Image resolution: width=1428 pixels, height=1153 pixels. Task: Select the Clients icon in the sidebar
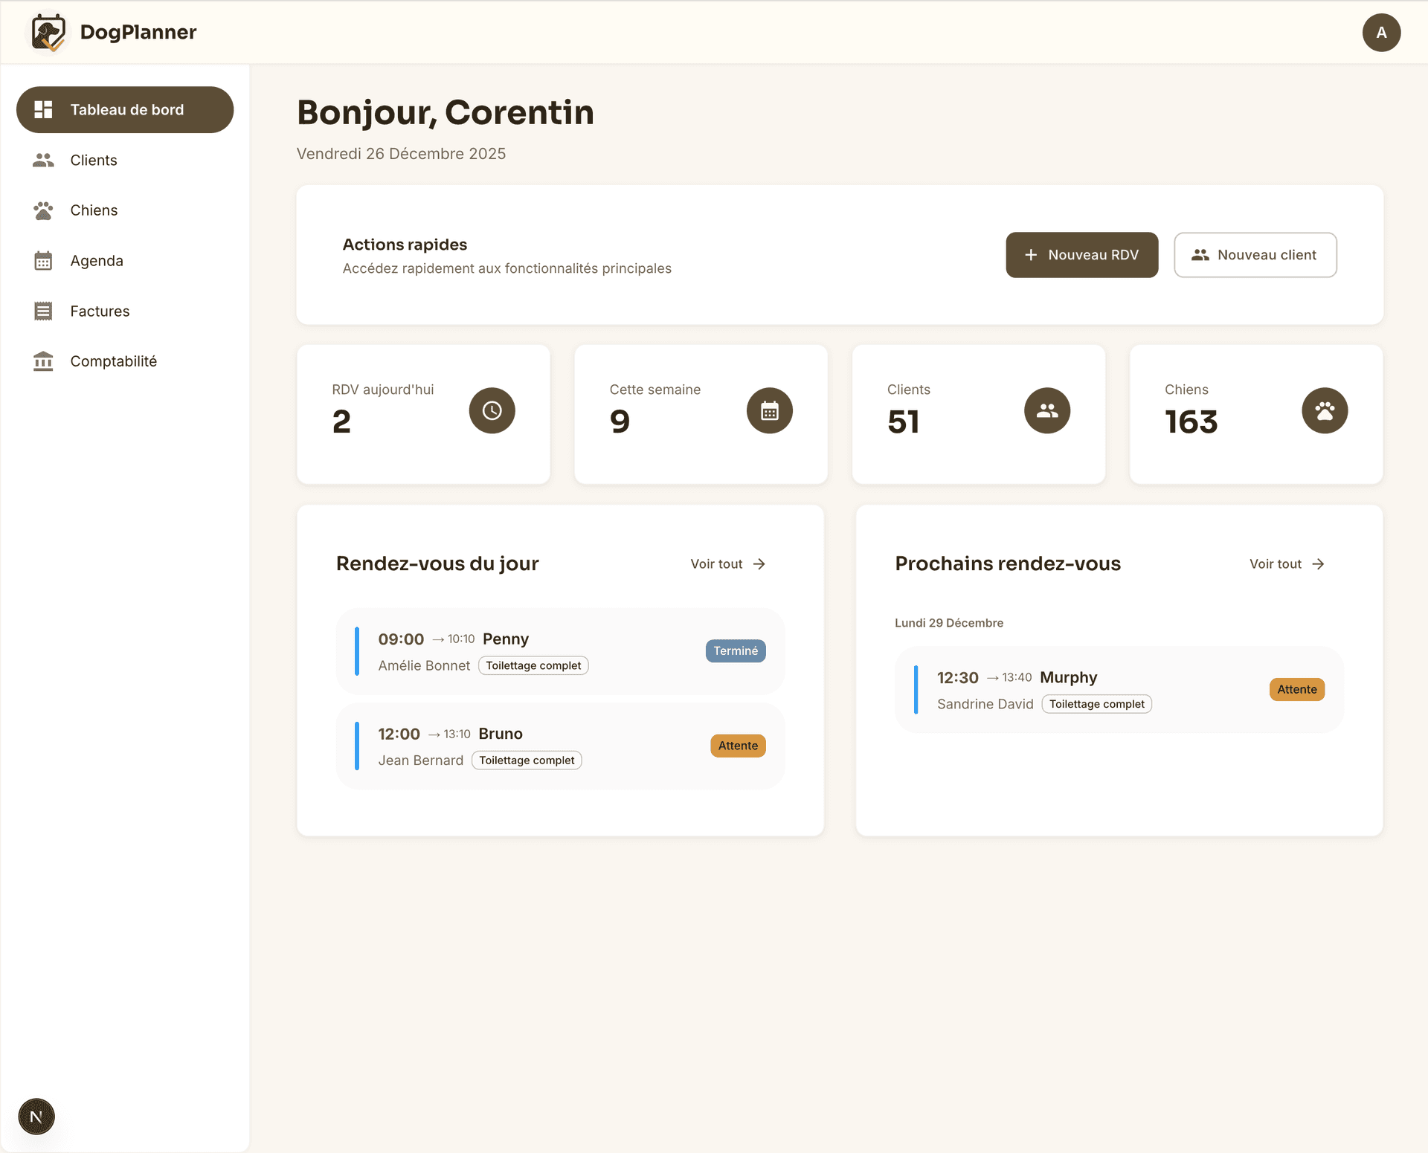(43, 160)
